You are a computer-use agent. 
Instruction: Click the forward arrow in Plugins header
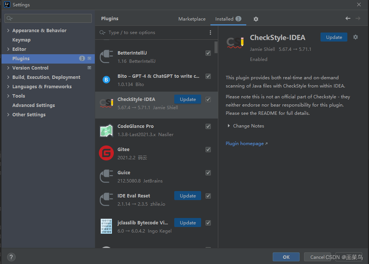coord(358,18)
